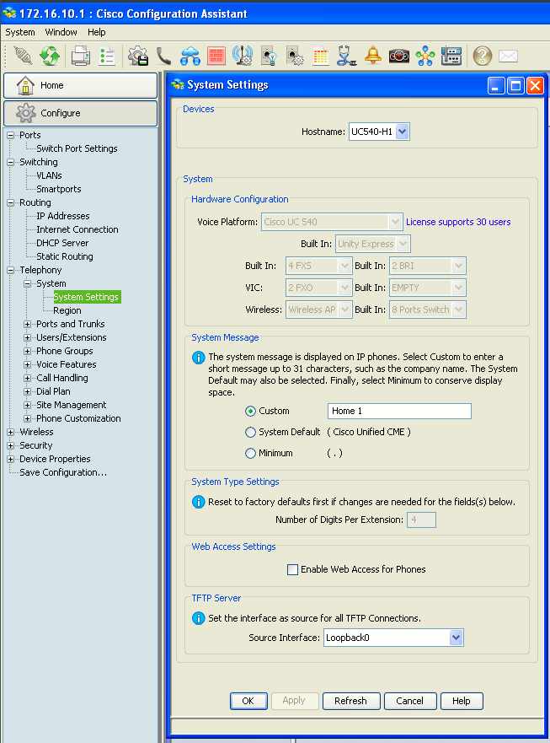
Task: Expand the Dial Plan node
Action: pyautogui.click(x=28, y=392)
